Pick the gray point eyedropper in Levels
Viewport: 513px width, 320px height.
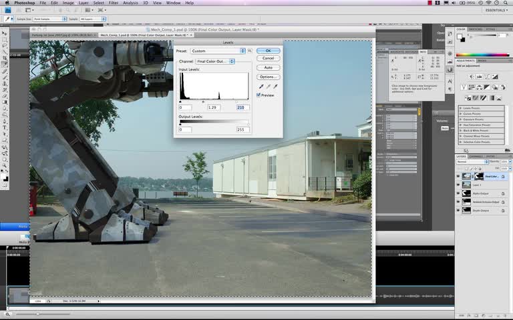point(269,86)
